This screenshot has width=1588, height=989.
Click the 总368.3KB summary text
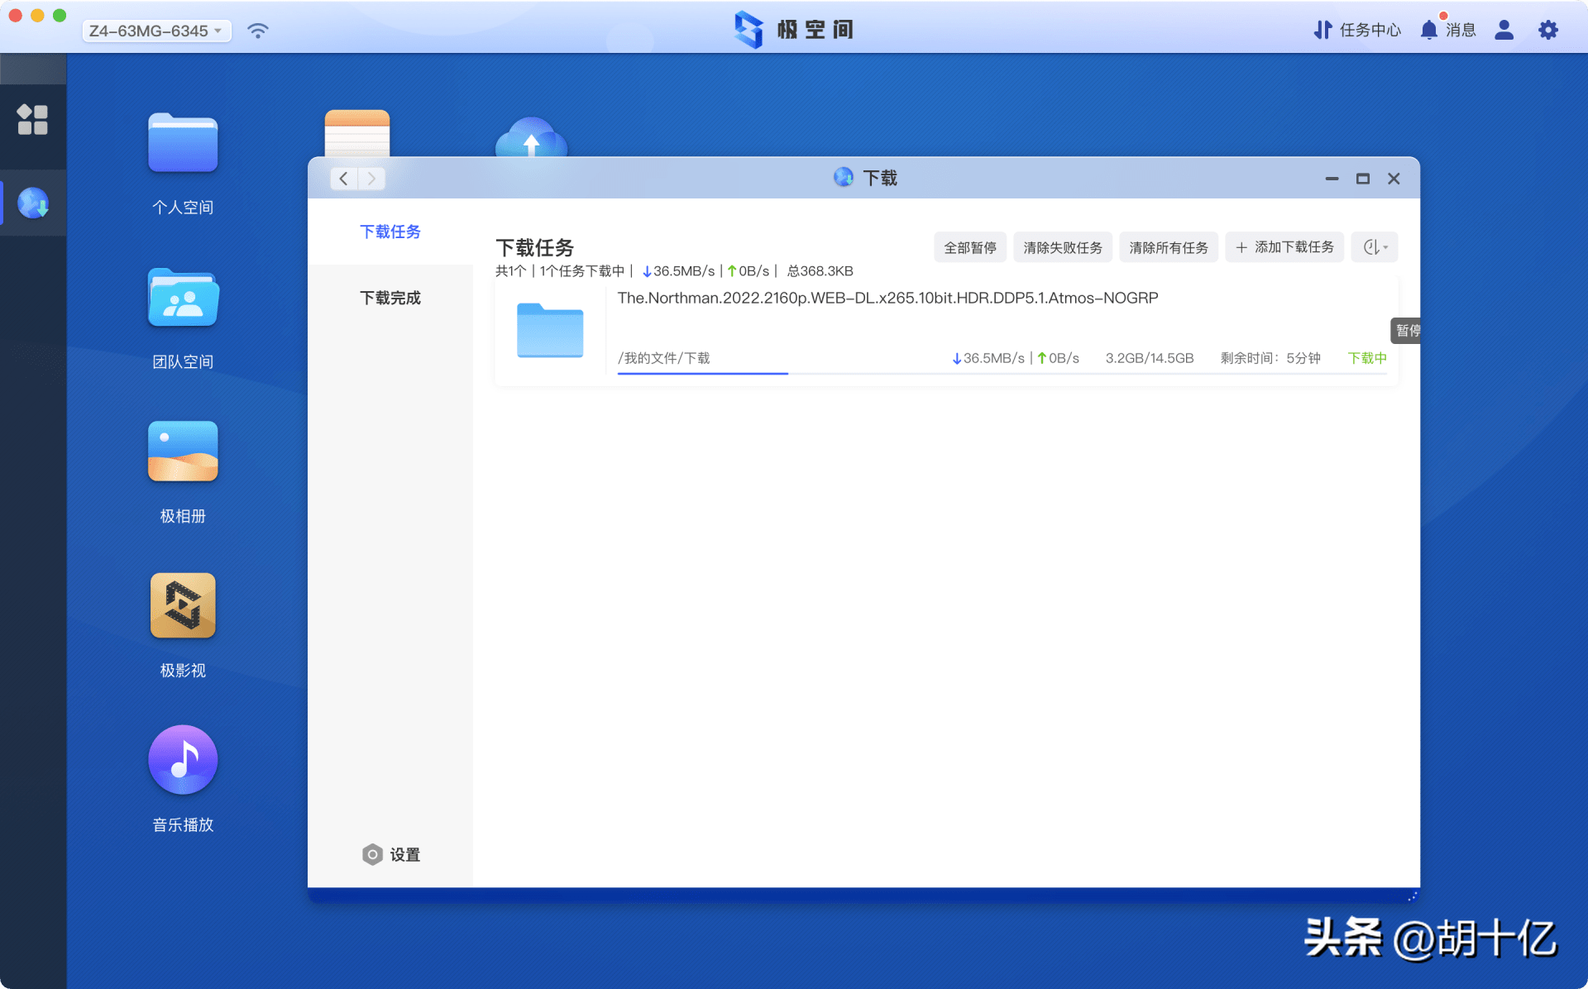coord(820,271)
